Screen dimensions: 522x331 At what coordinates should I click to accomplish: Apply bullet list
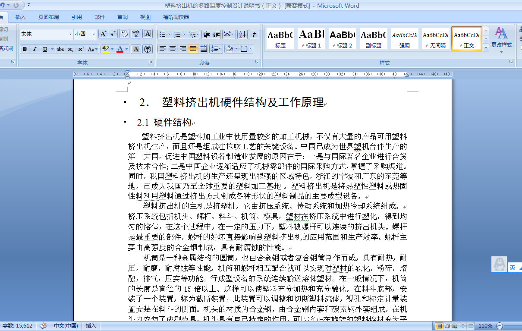pyautogui.click(x=162, y=34)
